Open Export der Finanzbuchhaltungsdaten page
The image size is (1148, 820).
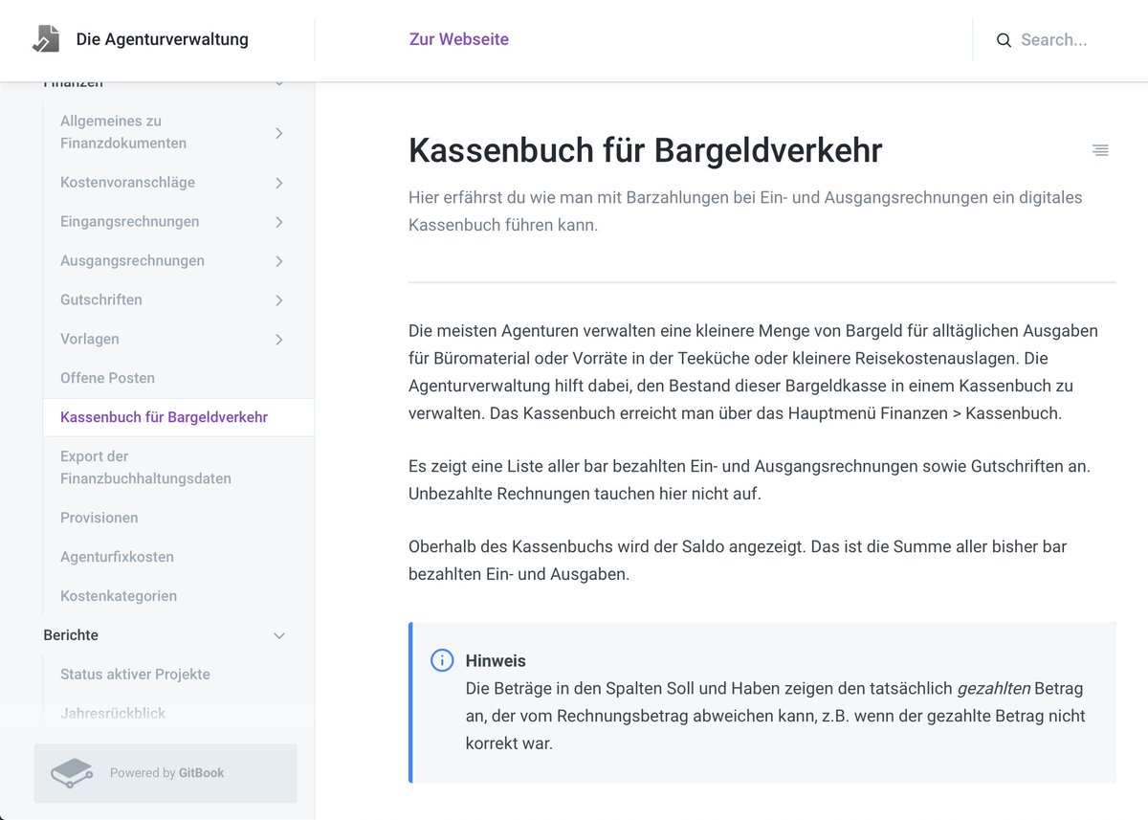[145, 467]
